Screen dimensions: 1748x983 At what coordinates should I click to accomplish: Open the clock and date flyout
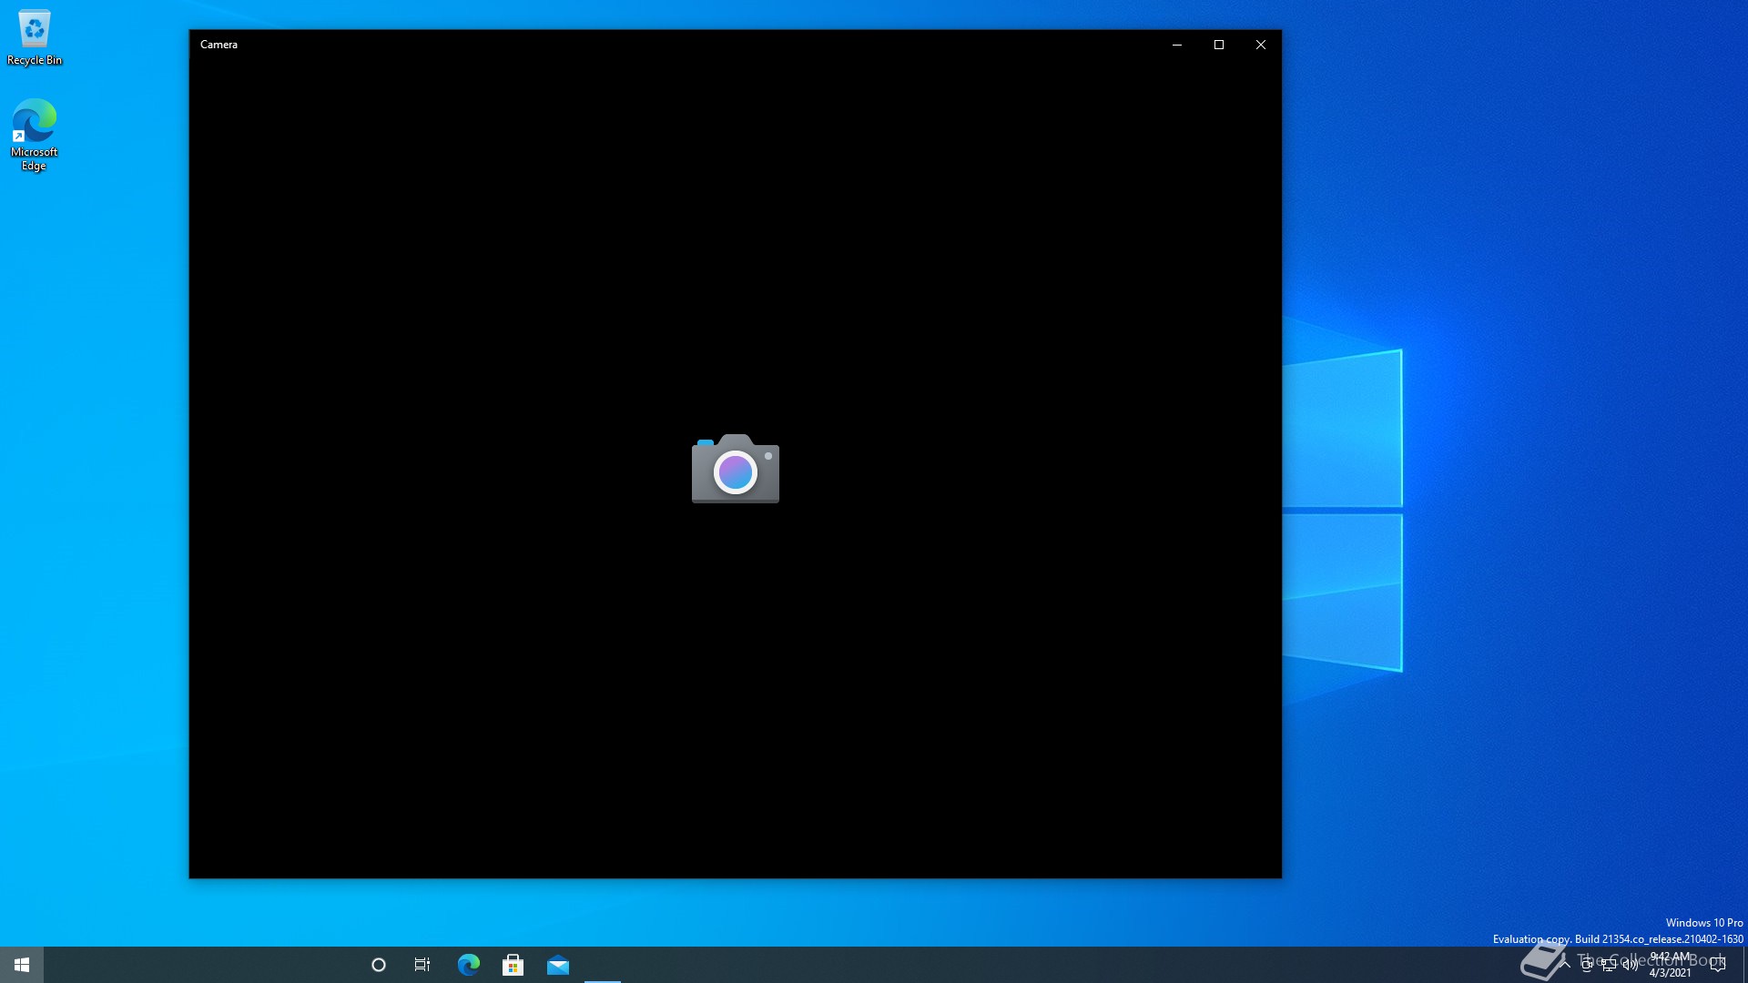tap(1670, 965)
